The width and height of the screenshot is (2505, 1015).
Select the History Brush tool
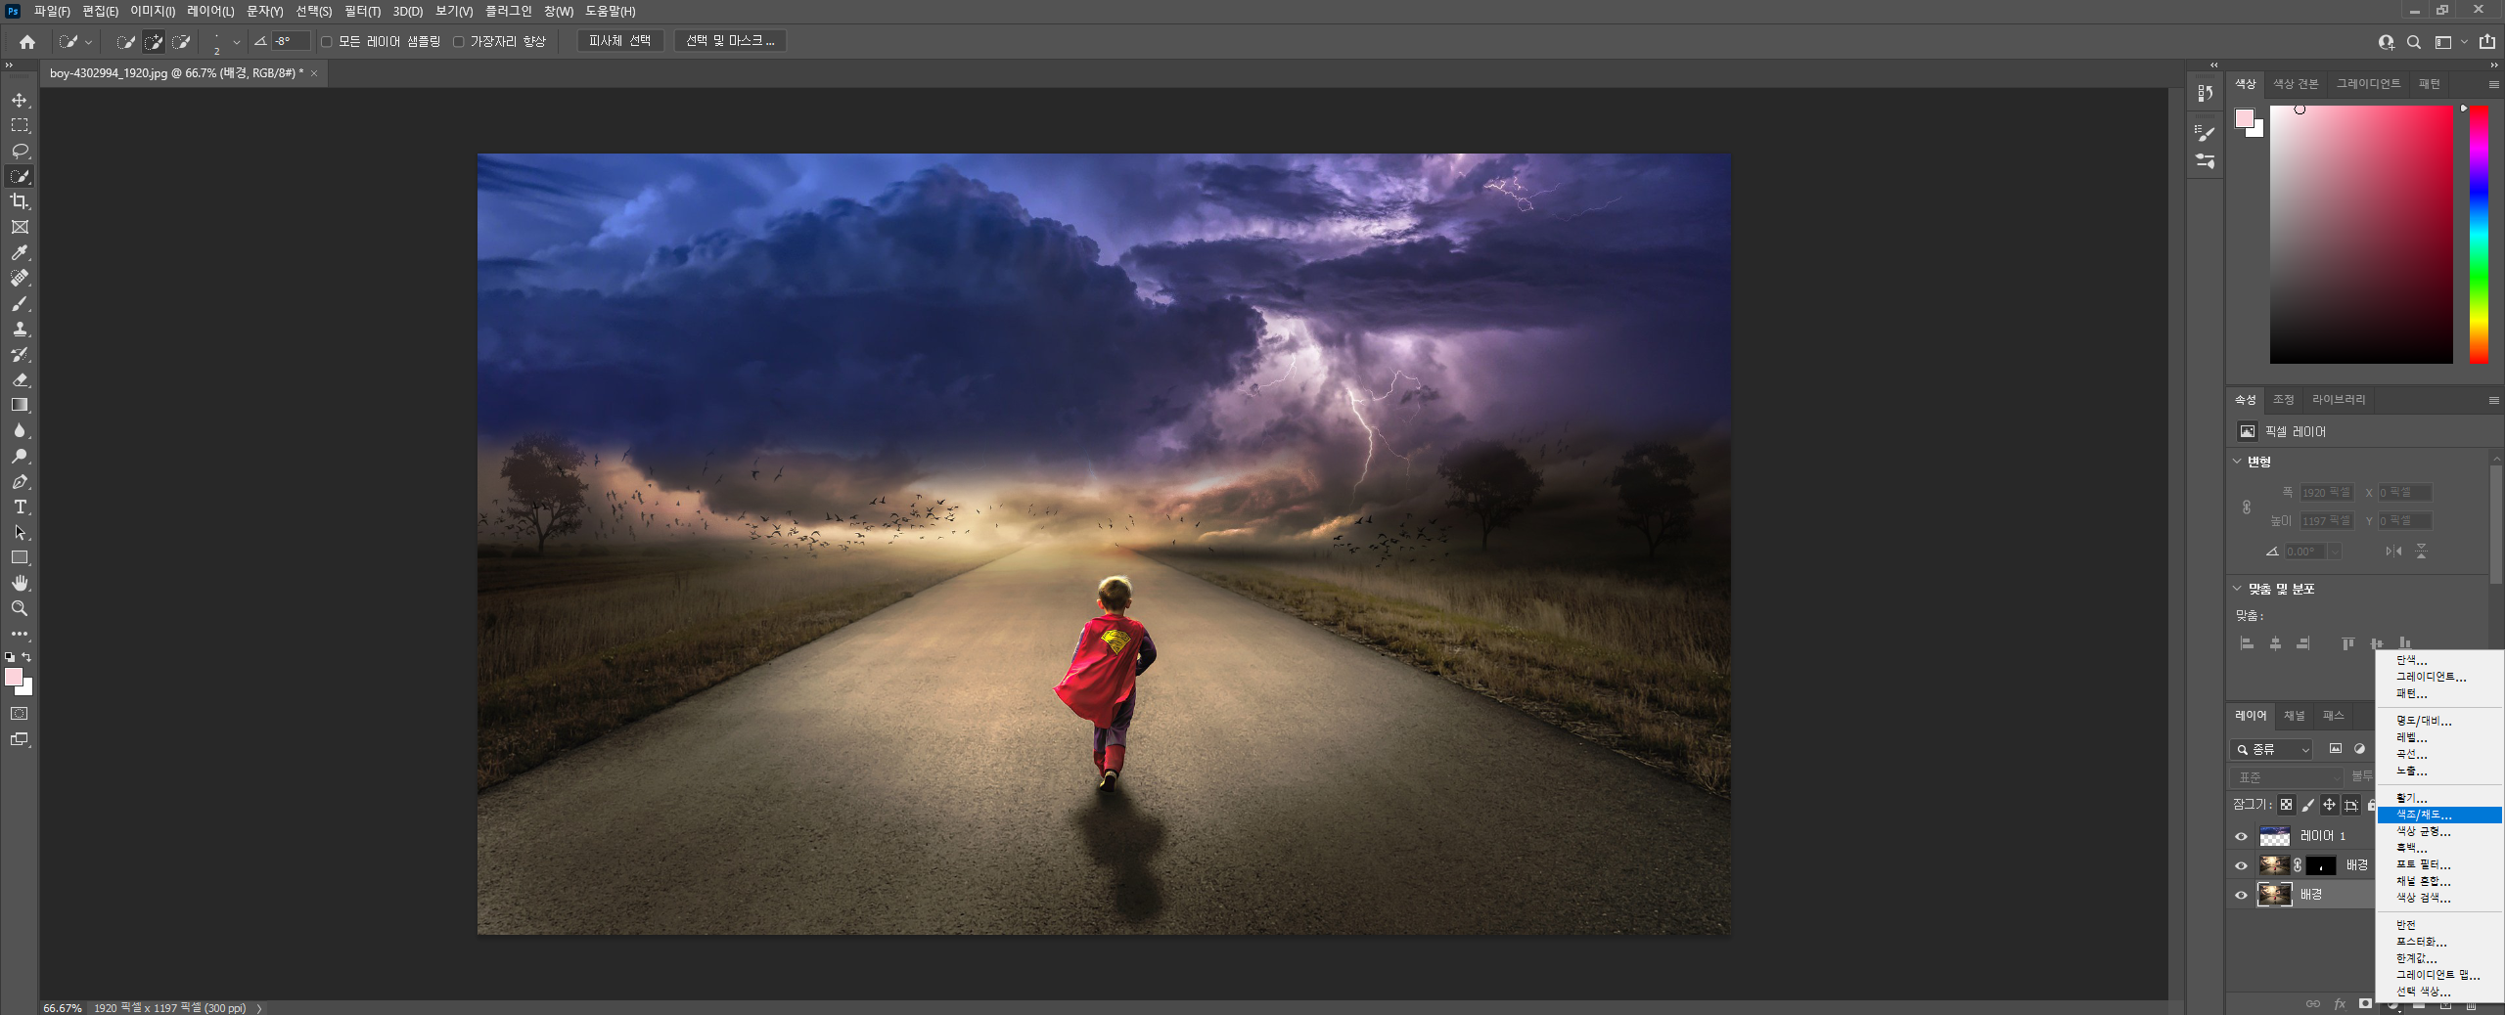(20, 354)
